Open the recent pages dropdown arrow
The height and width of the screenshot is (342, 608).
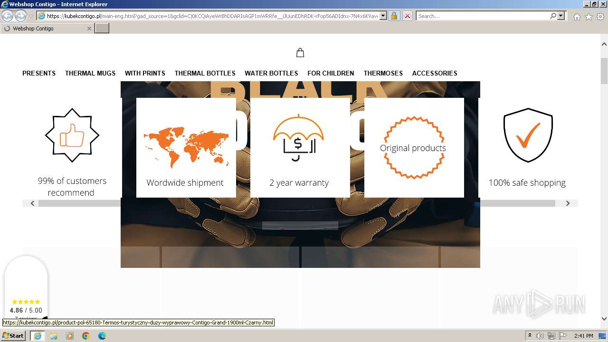(31, 16)
